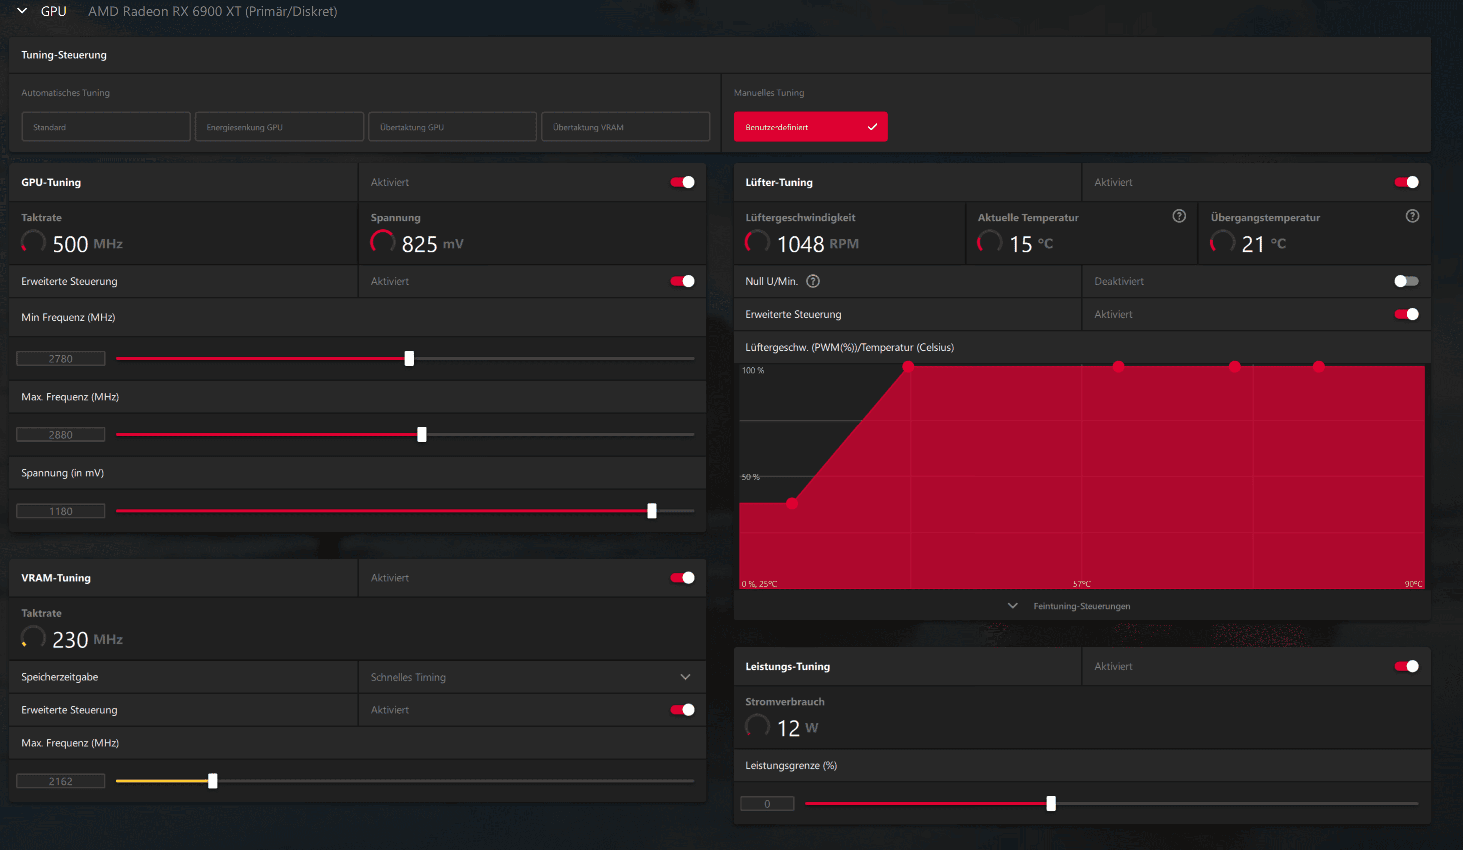Click help icon beside Null U/Min.
Viewport: 1463px width, 850px height.
pyautogui.click(x=813, y=281)
